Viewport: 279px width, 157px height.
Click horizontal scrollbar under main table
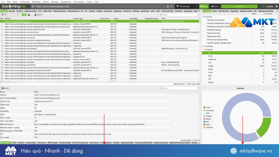click(x=11, y=82)
